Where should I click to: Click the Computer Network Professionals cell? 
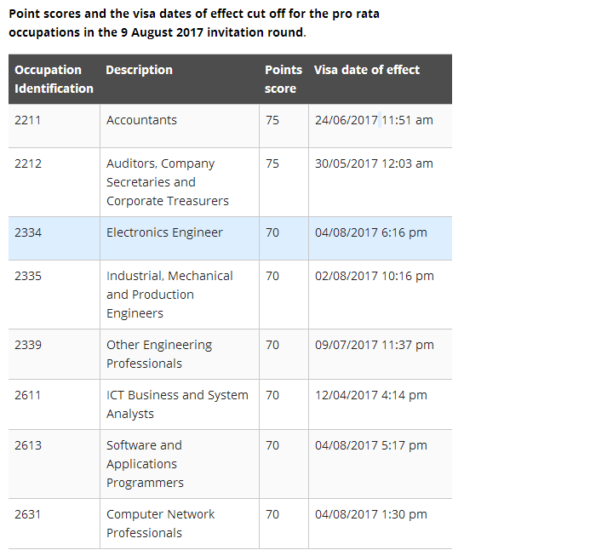point(160,524)
